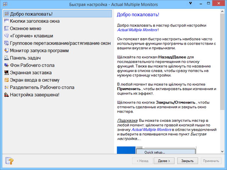
Task: Minimize the Быстрая настройка window
Action: 201,3
